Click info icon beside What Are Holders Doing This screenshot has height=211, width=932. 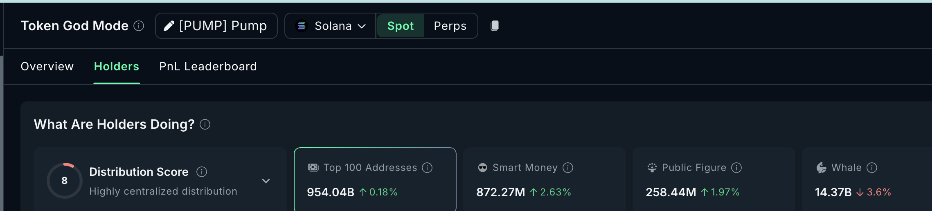click(205, 124)
